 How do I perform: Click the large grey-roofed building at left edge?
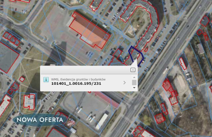[x=8, y=58]
